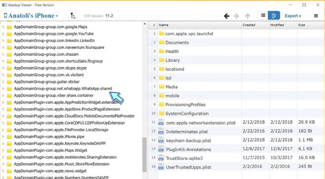Sort files by the Modified column
Screen dimensions: 325x179
click(x=283, y=25)
